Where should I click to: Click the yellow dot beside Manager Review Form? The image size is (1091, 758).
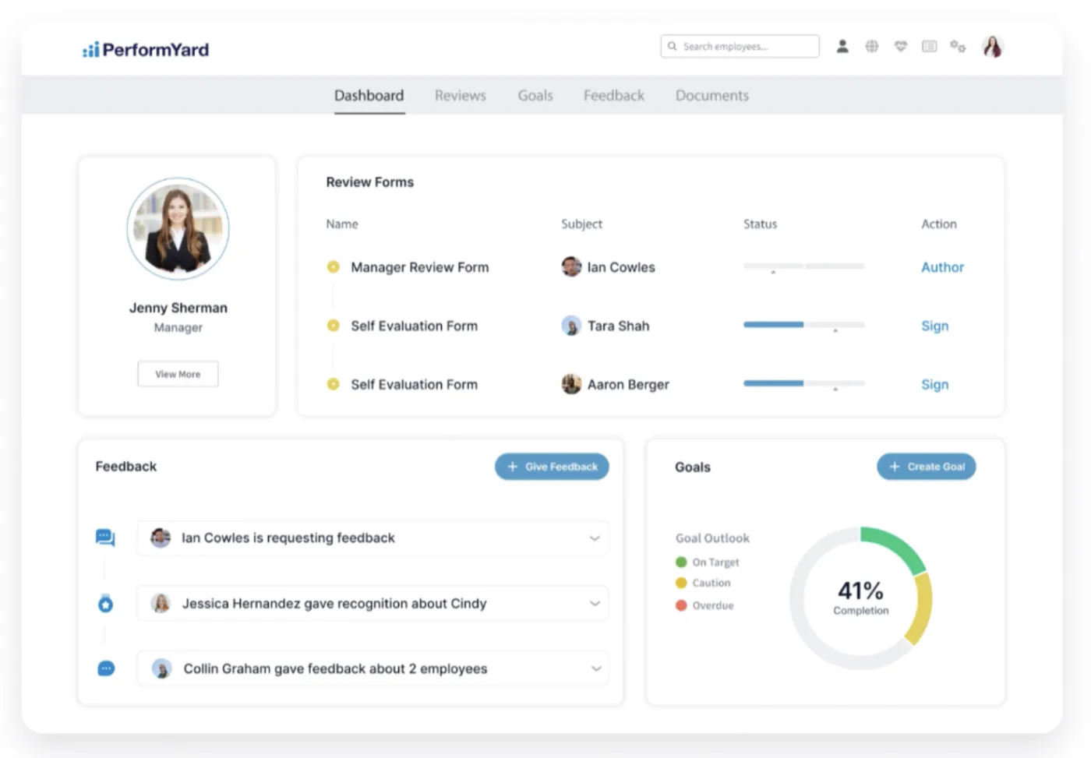click(x=333, y=267)
